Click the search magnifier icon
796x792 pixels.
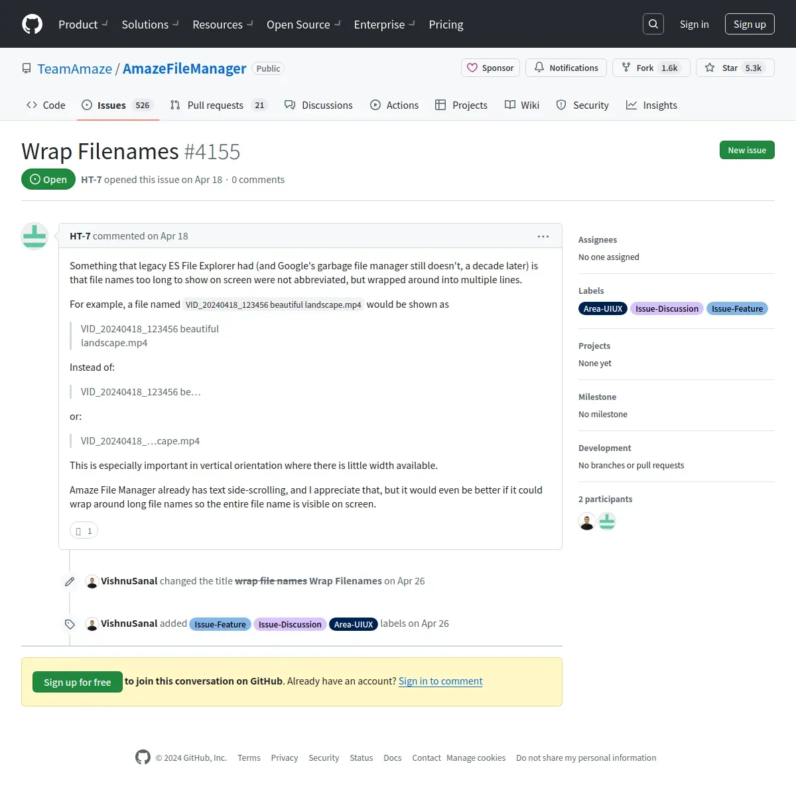pyautogui.click(x=653, y=24)
